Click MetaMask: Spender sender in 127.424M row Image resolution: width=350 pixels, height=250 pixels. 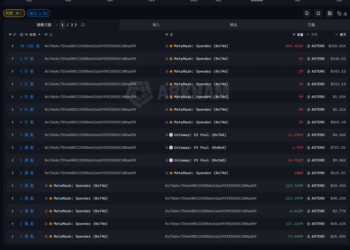click(81, 224)
